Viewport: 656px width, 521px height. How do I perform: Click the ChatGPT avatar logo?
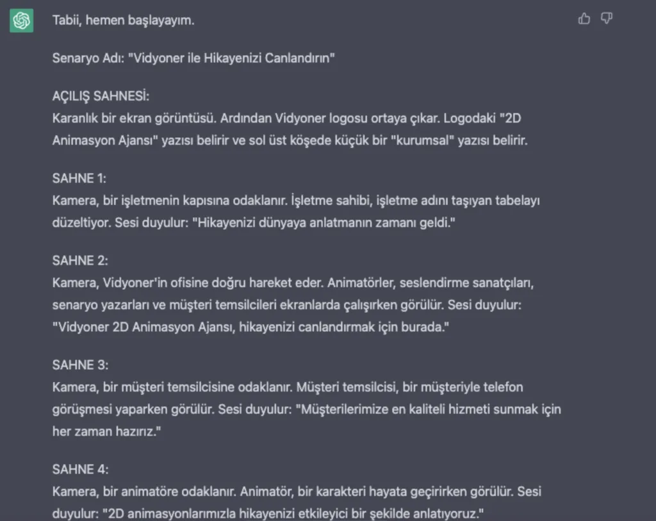(x=21, y=21)
